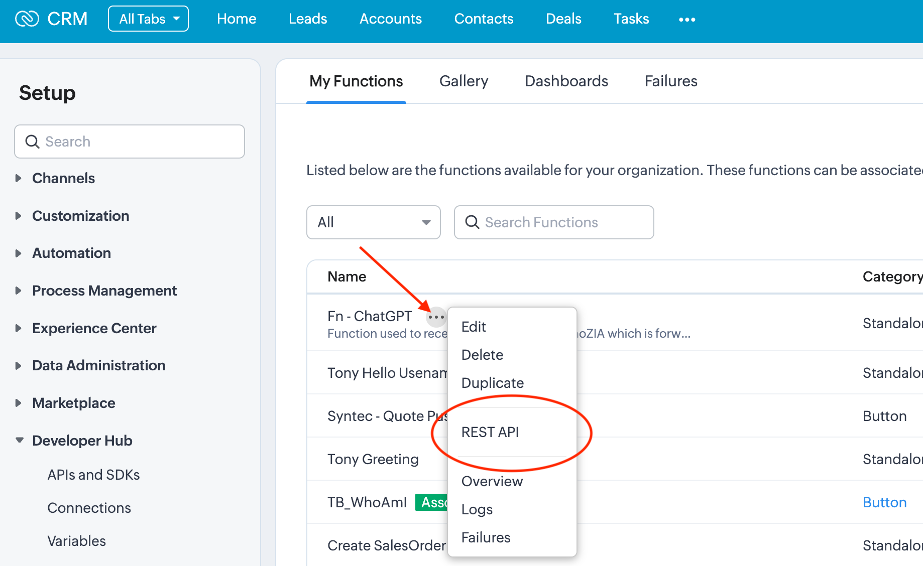Select Logs from the context menu

[x=477, y=509]
